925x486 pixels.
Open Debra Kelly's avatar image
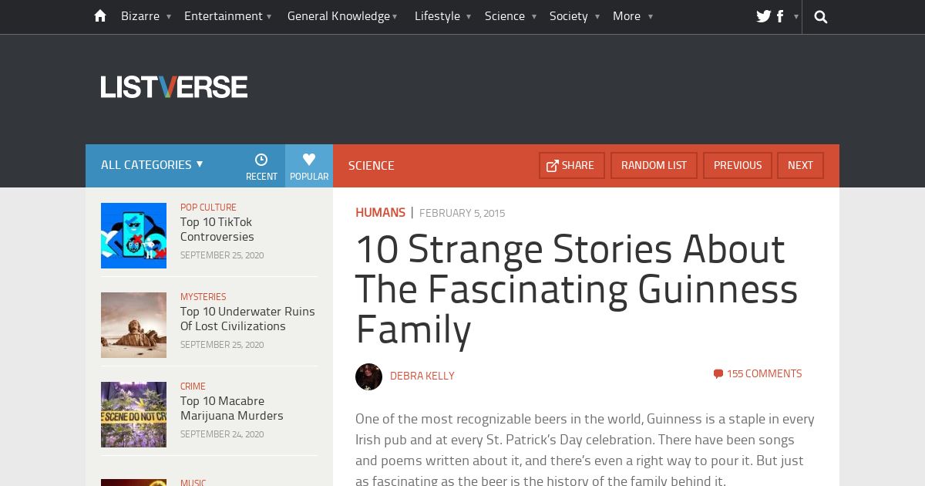point(368,376)
